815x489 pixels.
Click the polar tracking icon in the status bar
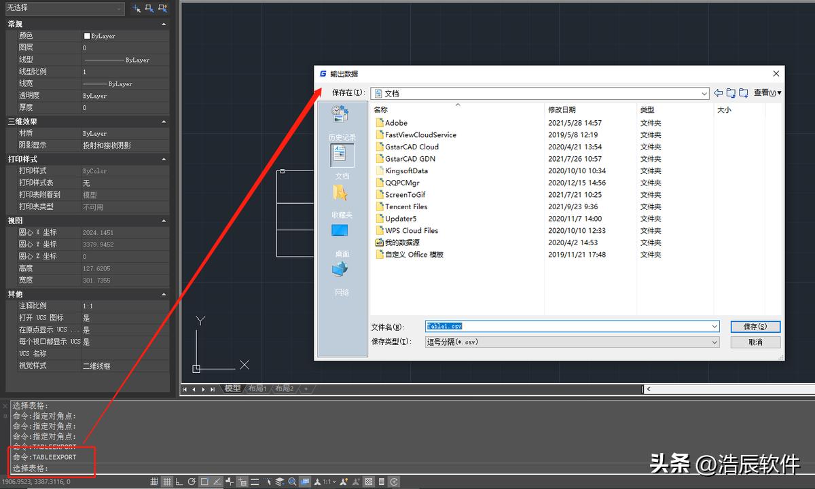[x=192, y=482]
